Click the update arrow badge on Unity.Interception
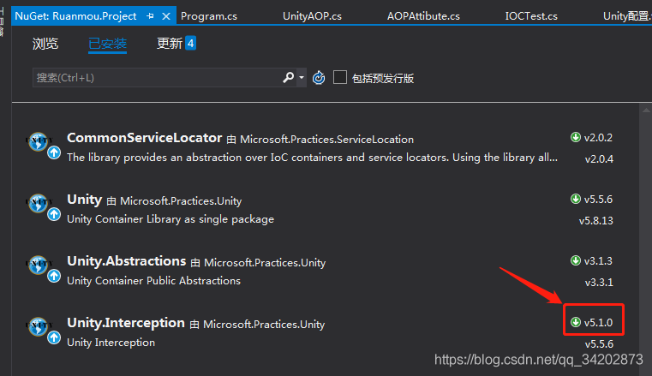Image resolution: width=652 pixels, height=376 pixels. tap(54, 337)
